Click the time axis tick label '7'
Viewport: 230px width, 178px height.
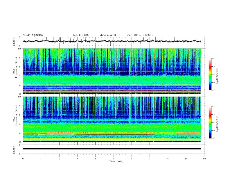150,159
